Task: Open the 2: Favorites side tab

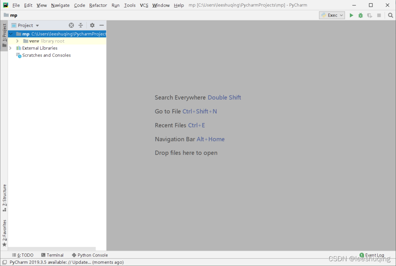Action: [4, 233]
